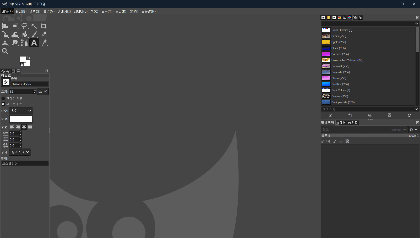Switch to the 채널 tab

coord(341,123)
